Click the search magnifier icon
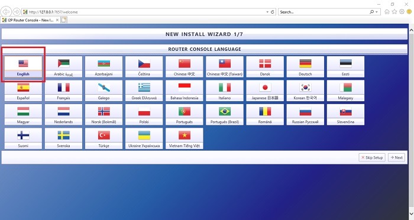 pos(372,12)
